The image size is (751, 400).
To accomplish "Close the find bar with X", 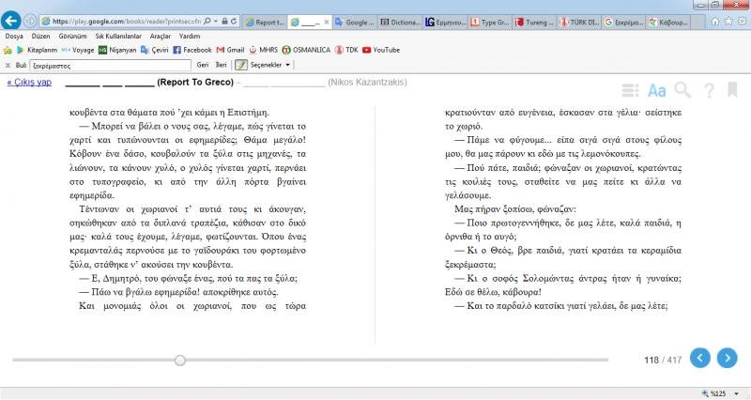I will (8, 65).
